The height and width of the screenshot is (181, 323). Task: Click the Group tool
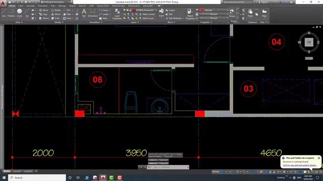coord(232,13)
